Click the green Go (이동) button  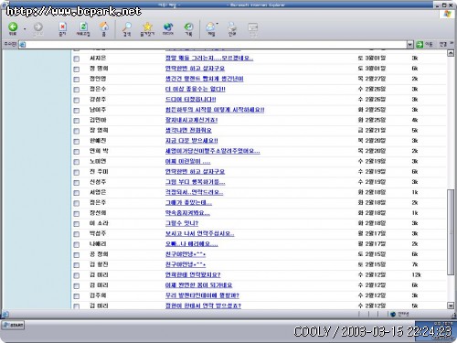(424, 45)
